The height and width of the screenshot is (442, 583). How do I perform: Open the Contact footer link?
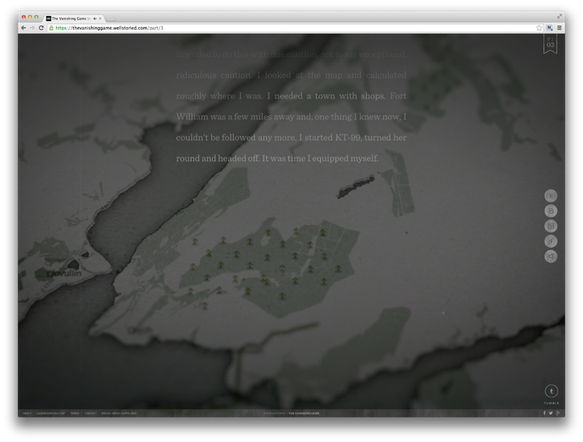[x=91, y=413]
